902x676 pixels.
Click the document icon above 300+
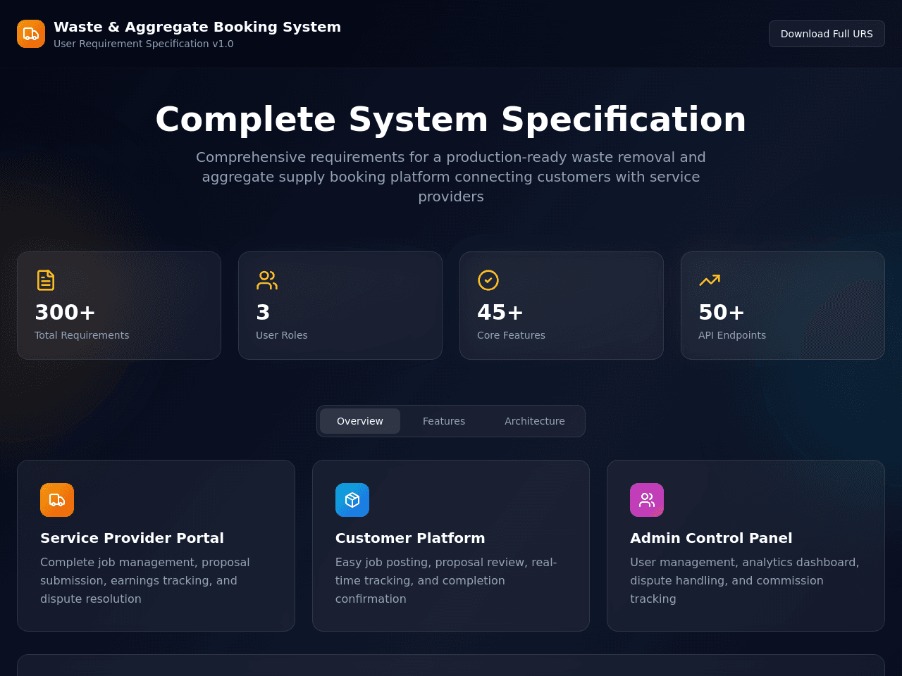point(46,280)
